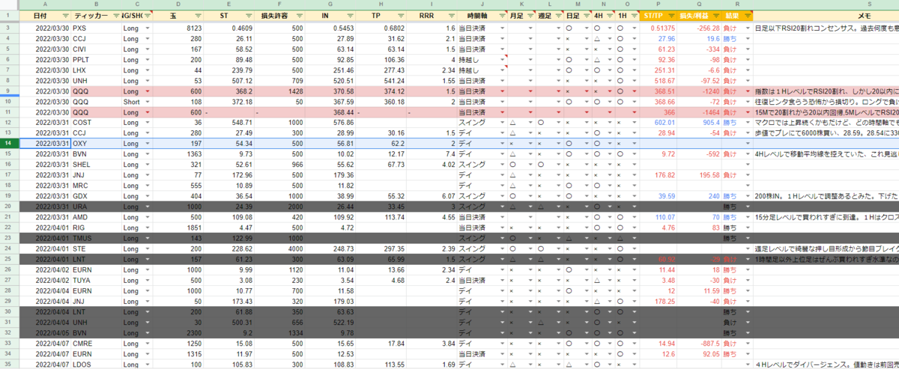Viewport: 899px width, 369px height.
Task: Select the row 9 header
Action: (8, 91)
